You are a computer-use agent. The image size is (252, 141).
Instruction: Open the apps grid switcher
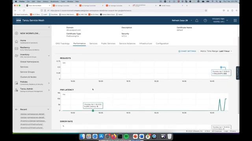point(235,20)
